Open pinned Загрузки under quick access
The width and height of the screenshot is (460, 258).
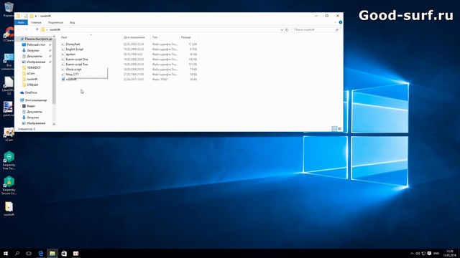(33, 50)
